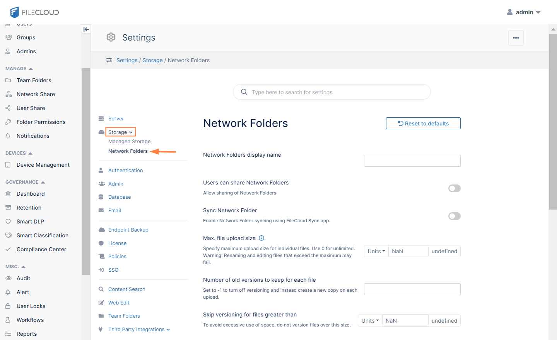557x340 pixels.
Task: Expand the admin user menu
Action: click(x=524, y=12)
